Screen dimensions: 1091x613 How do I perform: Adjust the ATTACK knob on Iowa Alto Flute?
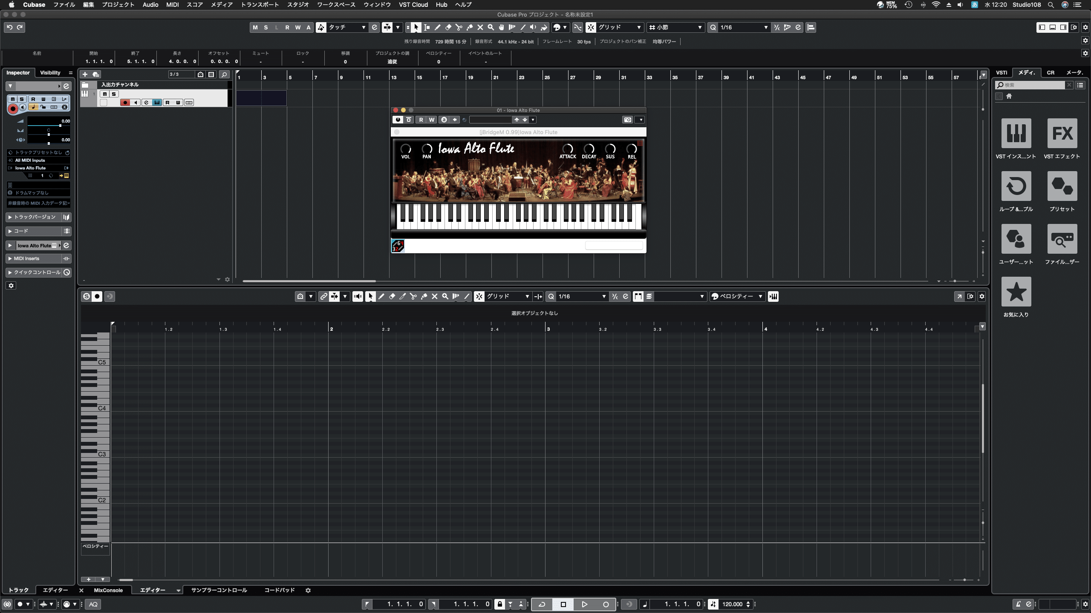(567, 149)
